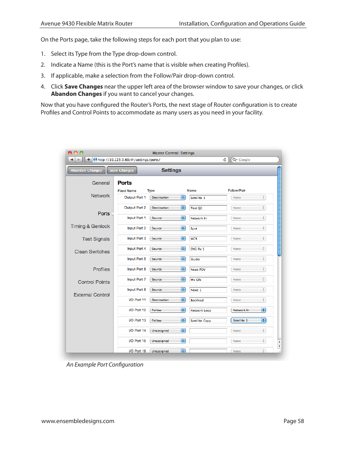The height and width of the screenshot is (450, 347).
Task: Open the External Control section
Action: pyautogui.click(x=92, y=295)
